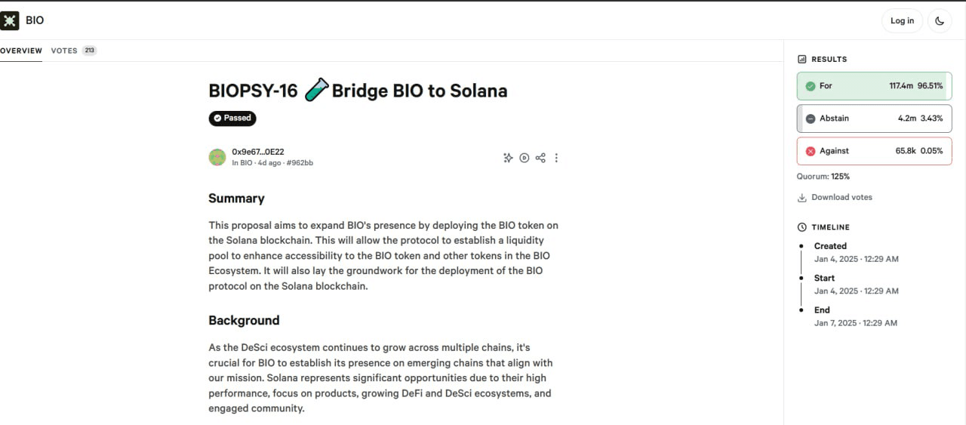Click the BIO logo icon
The height and width of the screenshot is (425, 966).
(x=9, y=20)
